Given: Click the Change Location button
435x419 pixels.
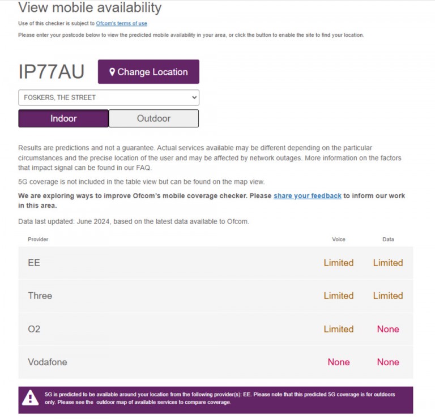Looking at the screenshot, I should coord(148,71).
